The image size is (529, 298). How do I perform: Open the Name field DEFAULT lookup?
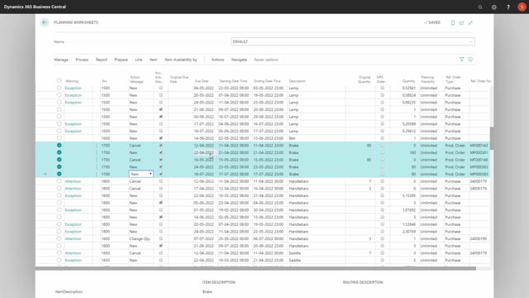(470, 41)
